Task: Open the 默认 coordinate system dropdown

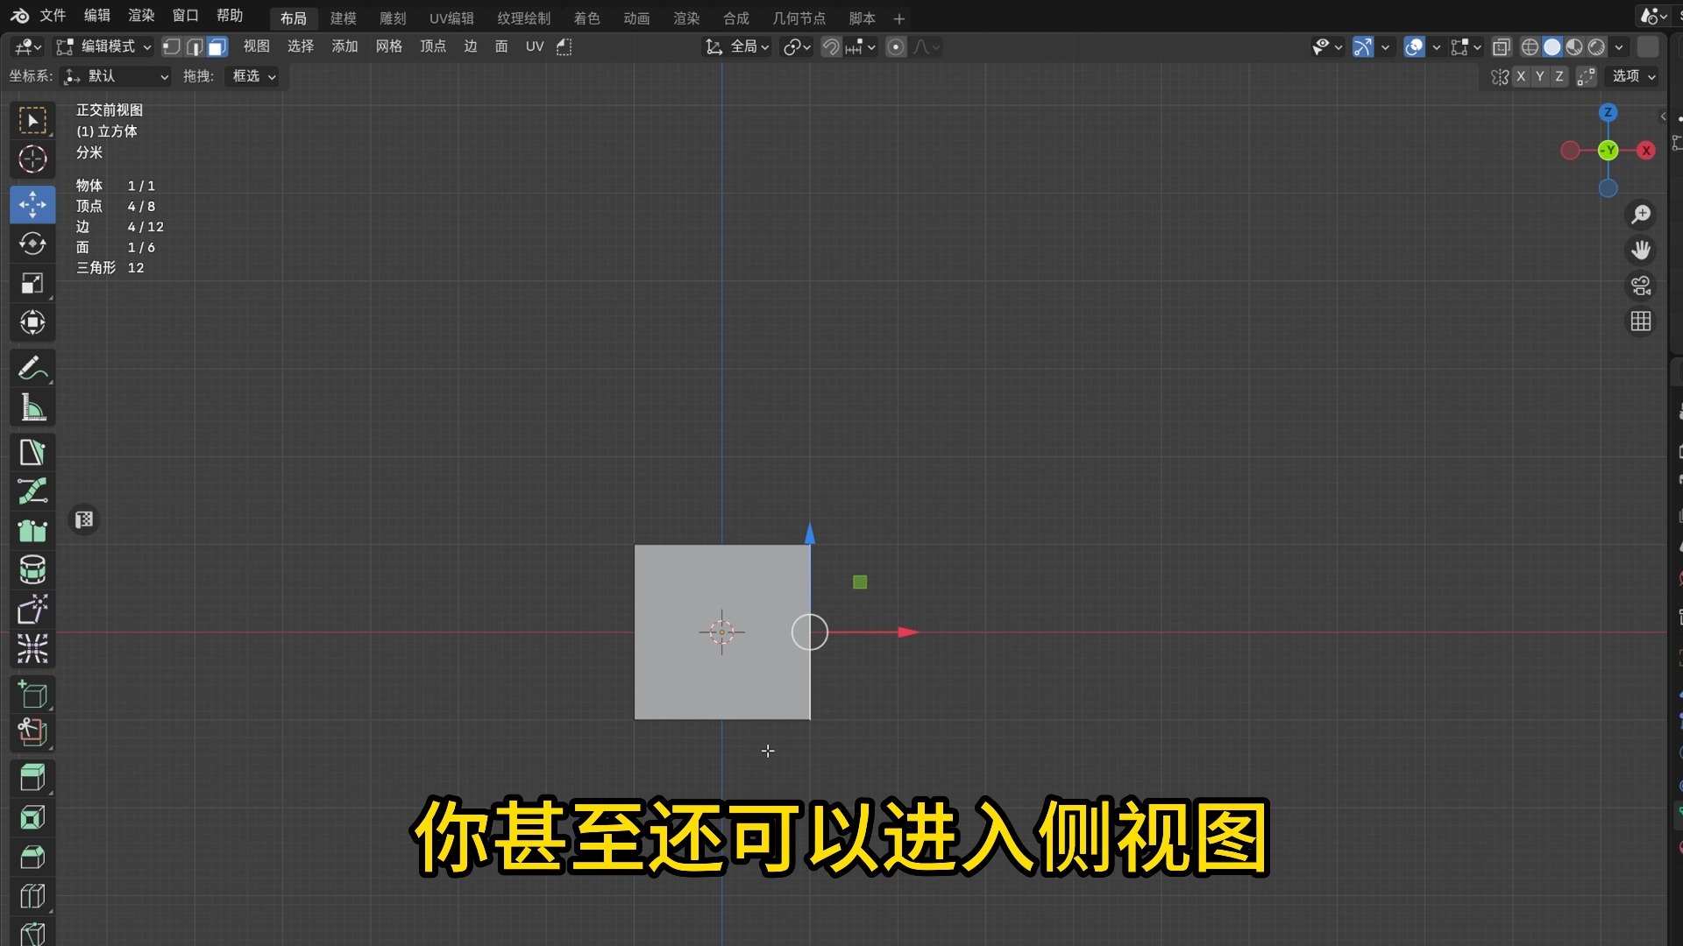Action: click(x=116, y=76)
